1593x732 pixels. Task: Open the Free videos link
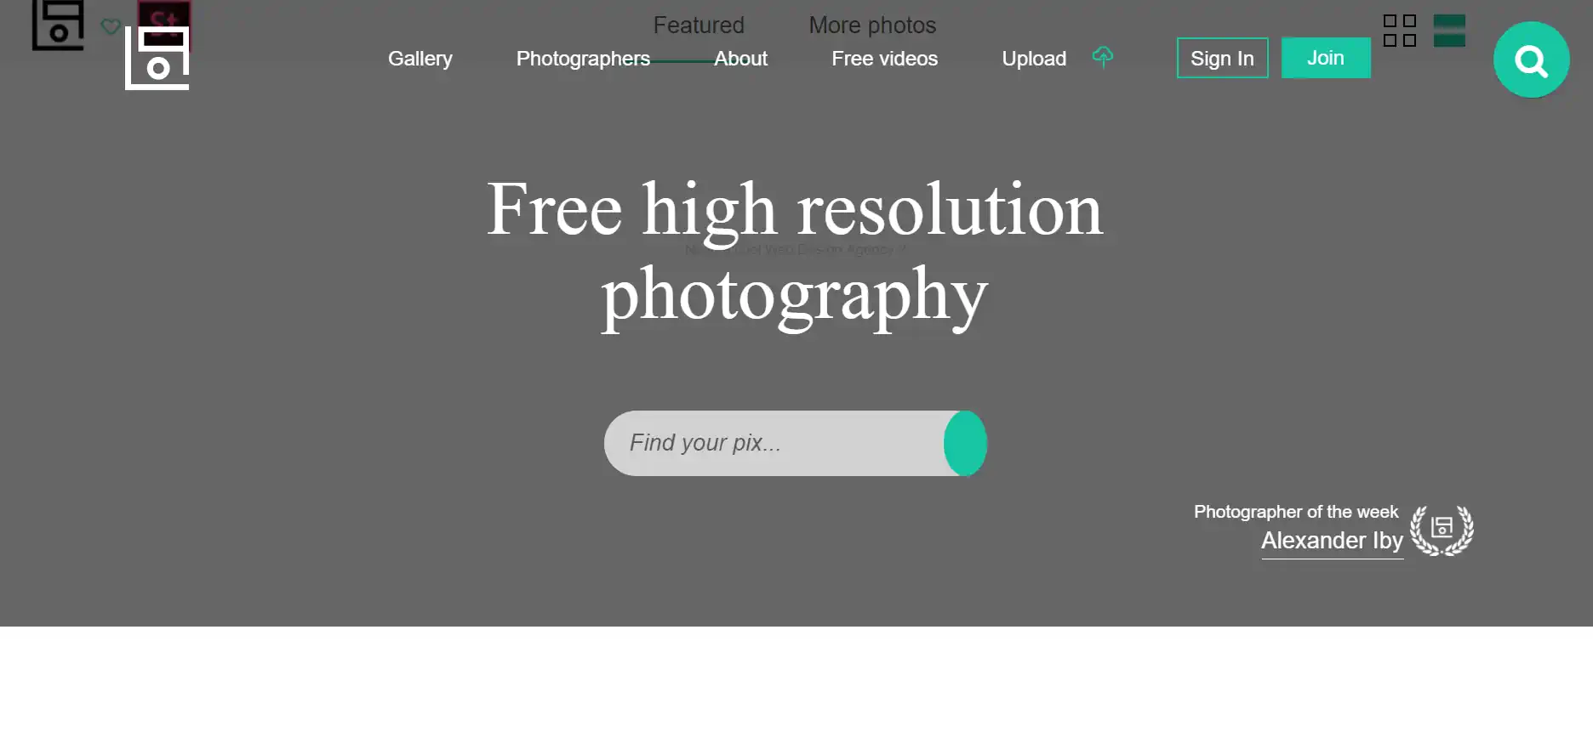(x=884, y=59)
